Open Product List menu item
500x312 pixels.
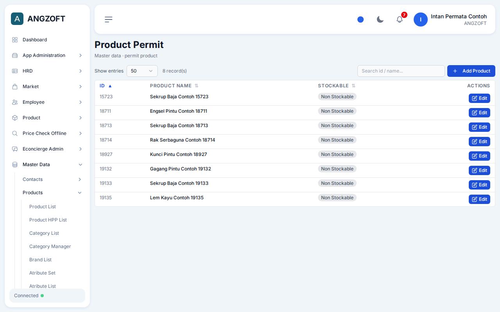click(43, 207)
